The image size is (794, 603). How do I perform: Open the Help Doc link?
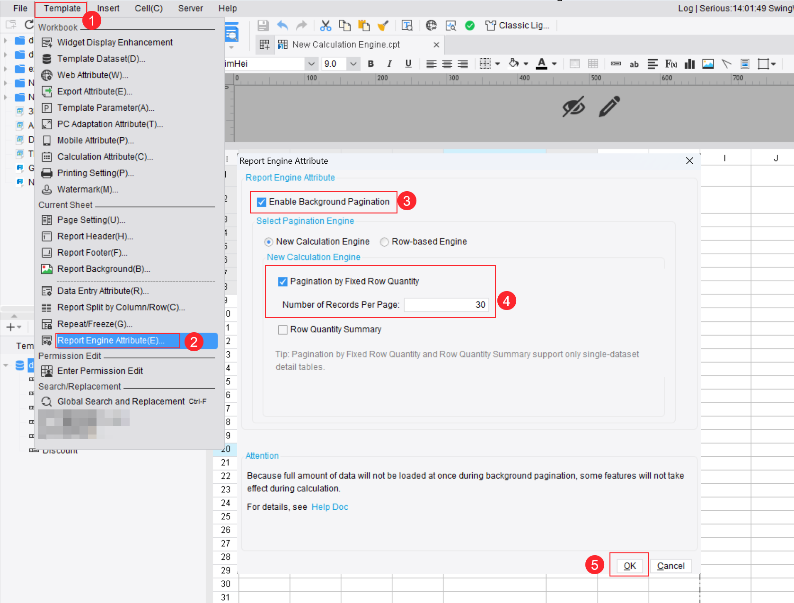pos(330,507)
